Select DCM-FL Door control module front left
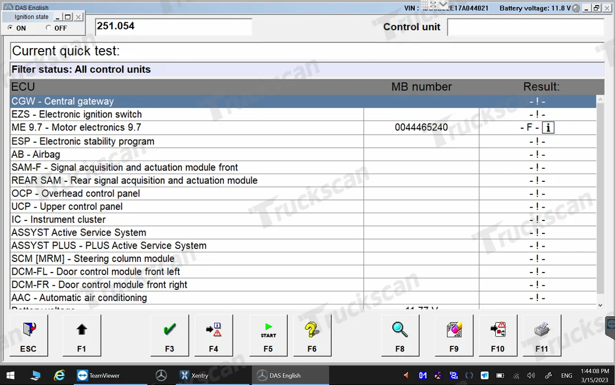The image size is (615, 385). point(303,271)
